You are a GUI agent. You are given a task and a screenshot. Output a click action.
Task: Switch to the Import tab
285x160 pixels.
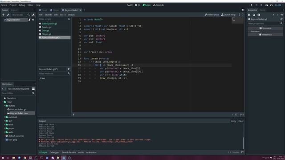pyautogui.click(x=14, y=10)
